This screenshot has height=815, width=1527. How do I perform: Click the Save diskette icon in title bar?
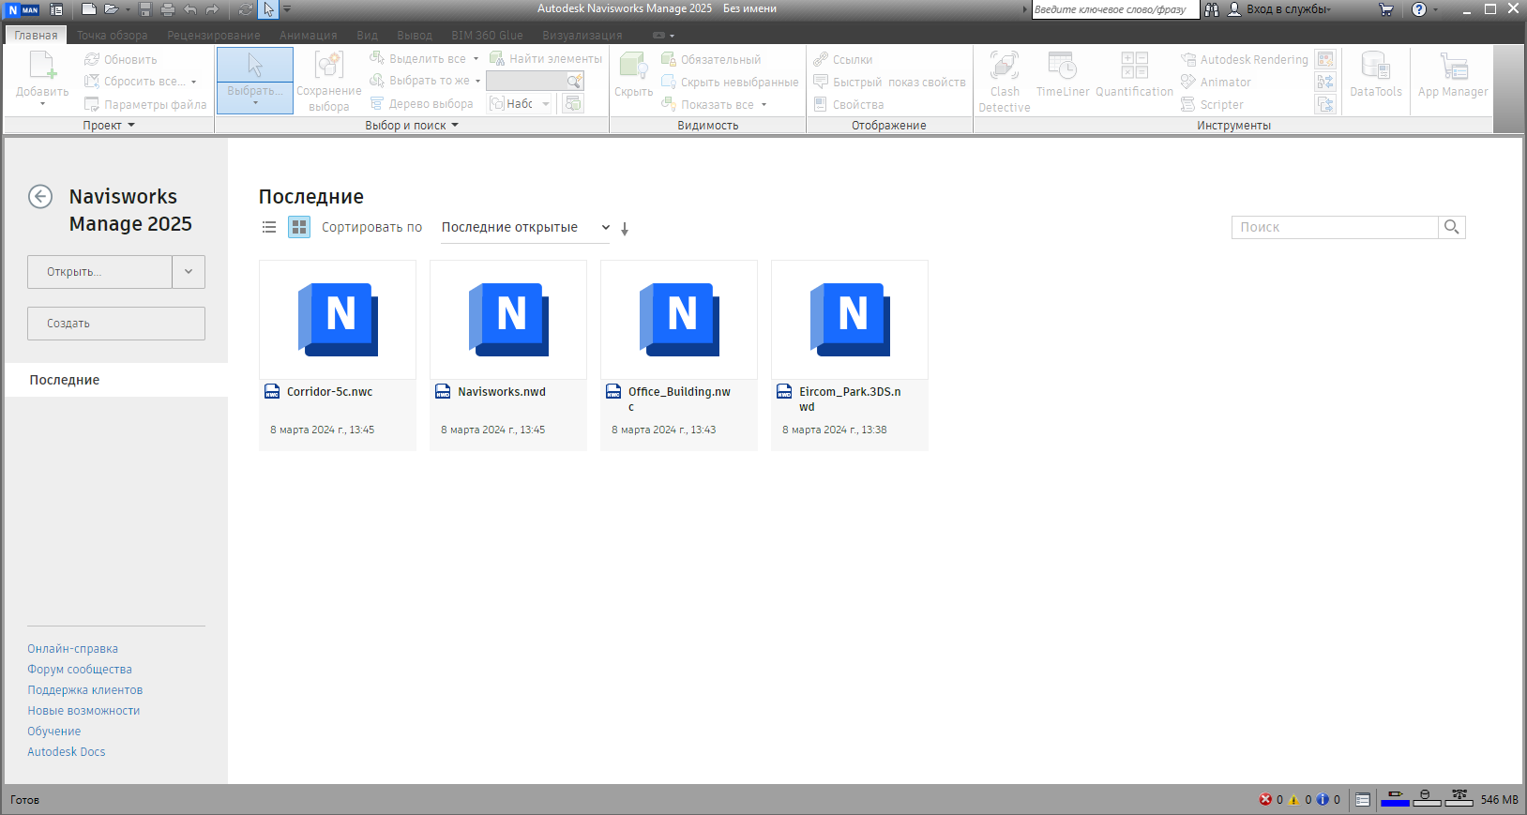point(145,9)
